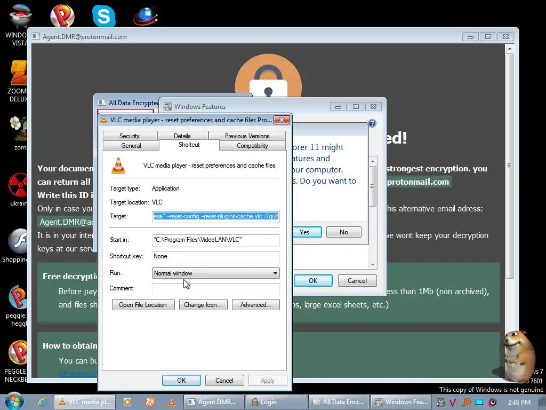Switch to VLC media player taskbar button
This screenshot has height=410, width=546.
click(x=84, y=402)
